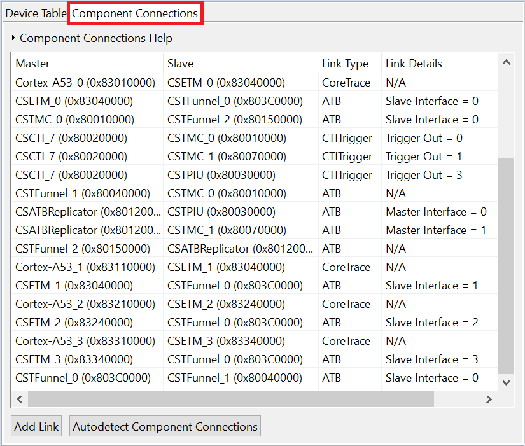
Task: Select the Component Connections tab
Action: coord(134,13)
